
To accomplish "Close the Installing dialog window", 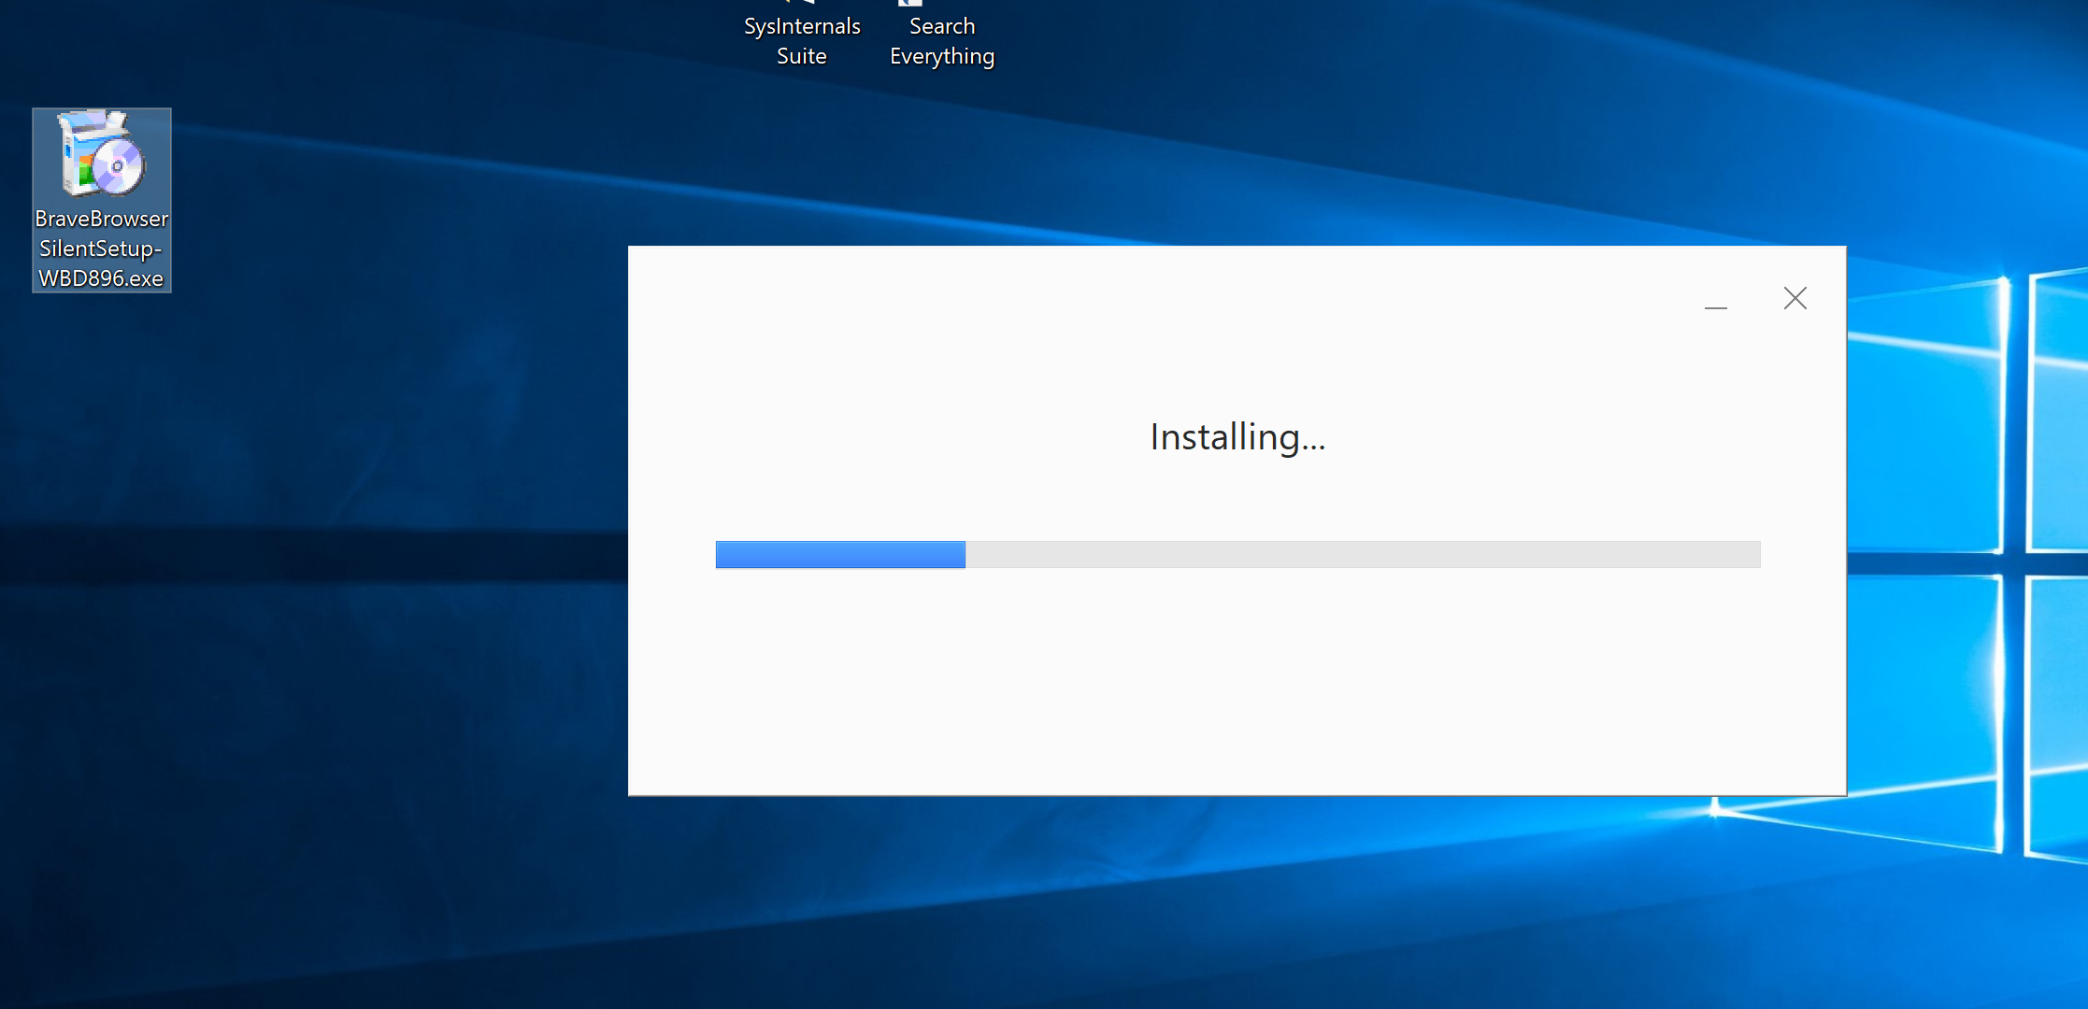I will coord(1795,299).
